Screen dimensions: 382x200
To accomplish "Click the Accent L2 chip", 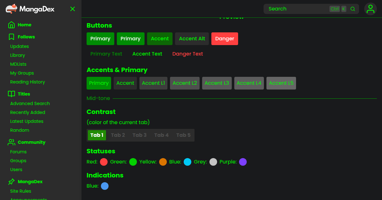I will tap(185, 83).
